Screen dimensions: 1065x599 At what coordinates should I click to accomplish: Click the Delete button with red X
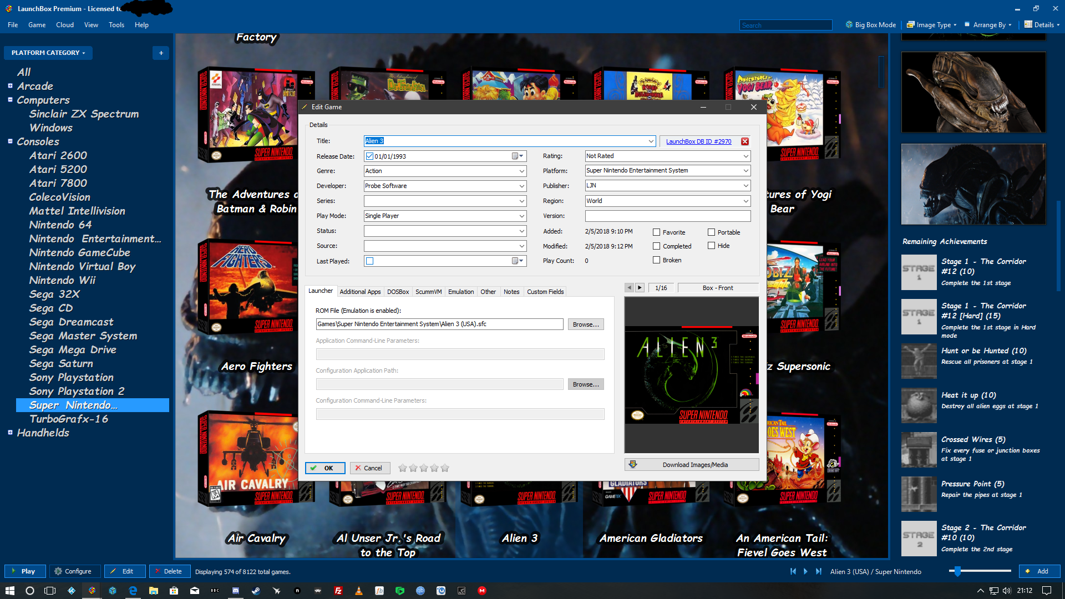169,571
